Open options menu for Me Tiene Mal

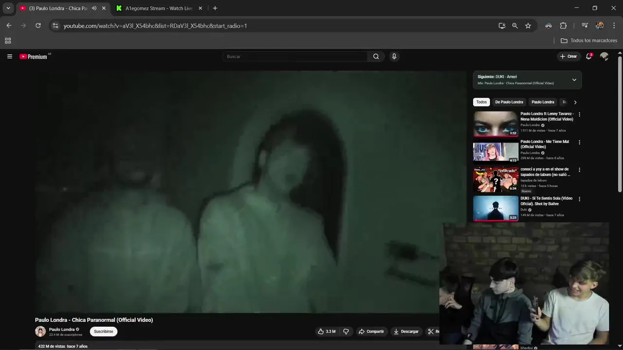pos(579,142)
